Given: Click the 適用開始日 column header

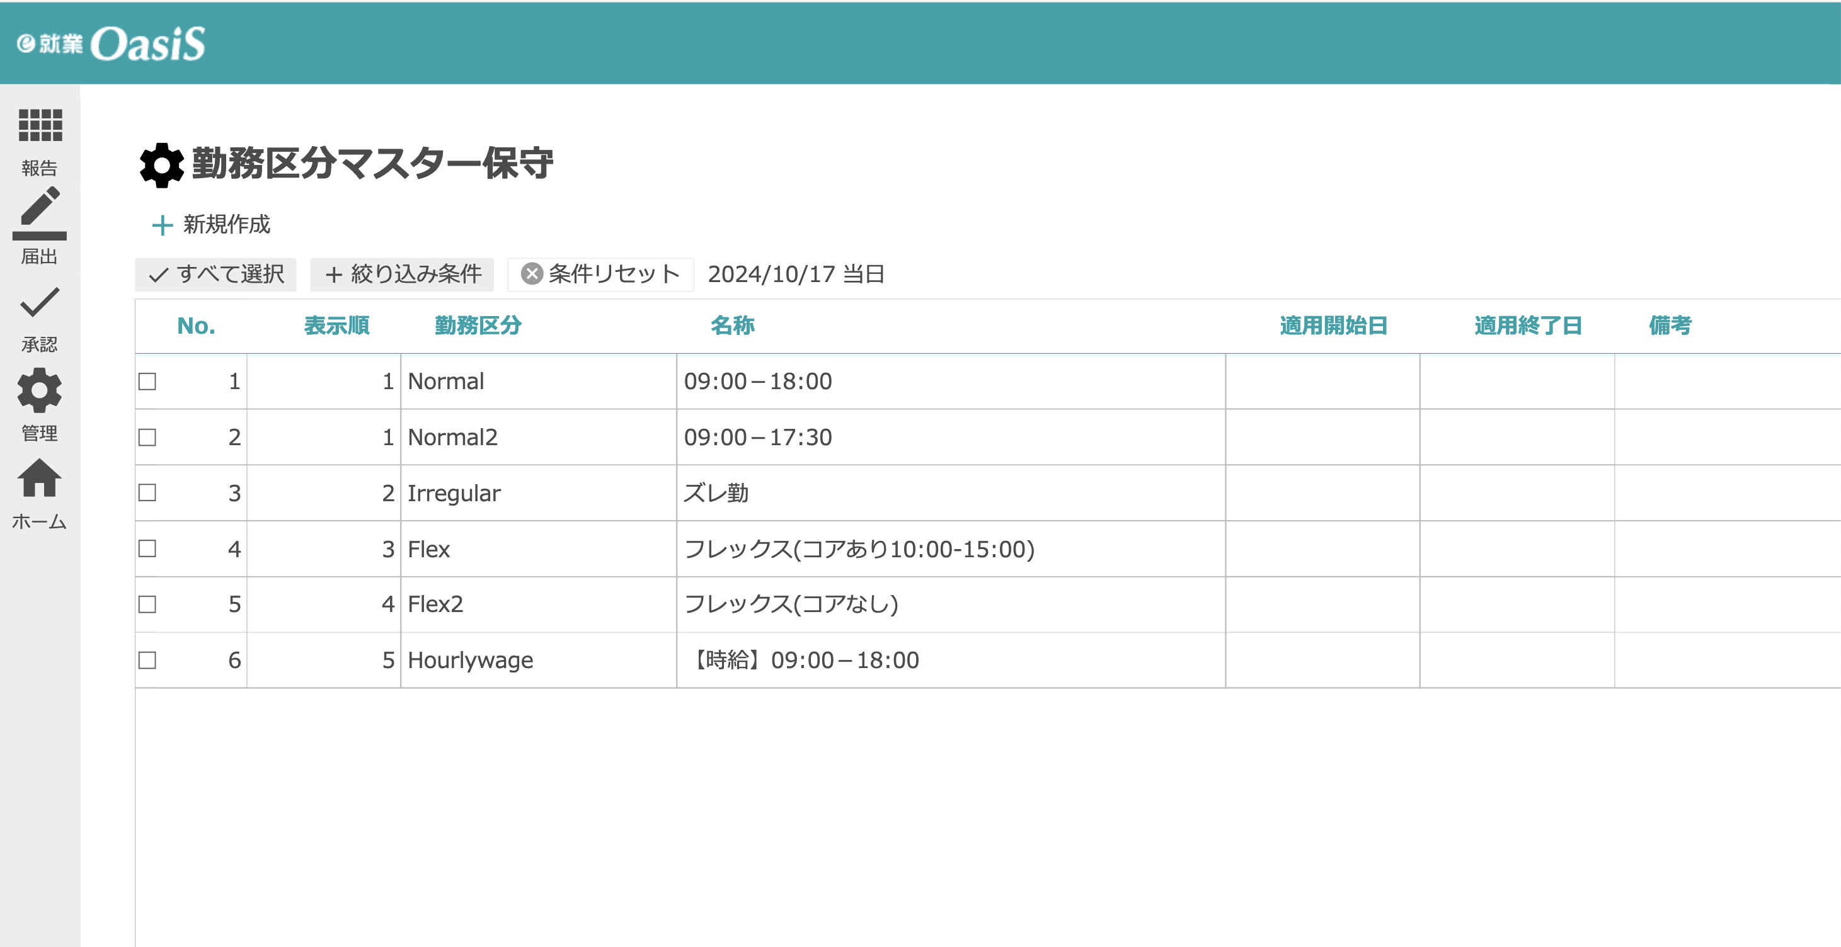Looking at the screenshot, I should 1333,326.
